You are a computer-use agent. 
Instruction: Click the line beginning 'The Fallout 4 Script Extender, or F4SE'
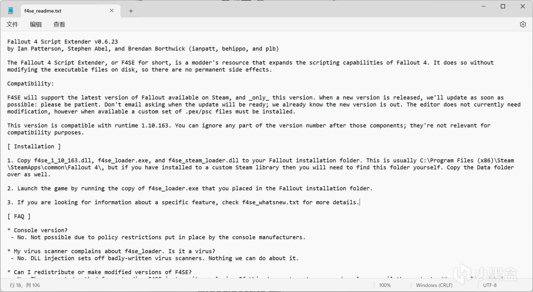click(250, 63)
